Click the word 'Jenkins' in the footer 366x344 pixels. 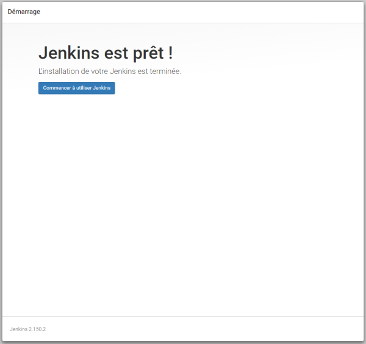(18, 329)
